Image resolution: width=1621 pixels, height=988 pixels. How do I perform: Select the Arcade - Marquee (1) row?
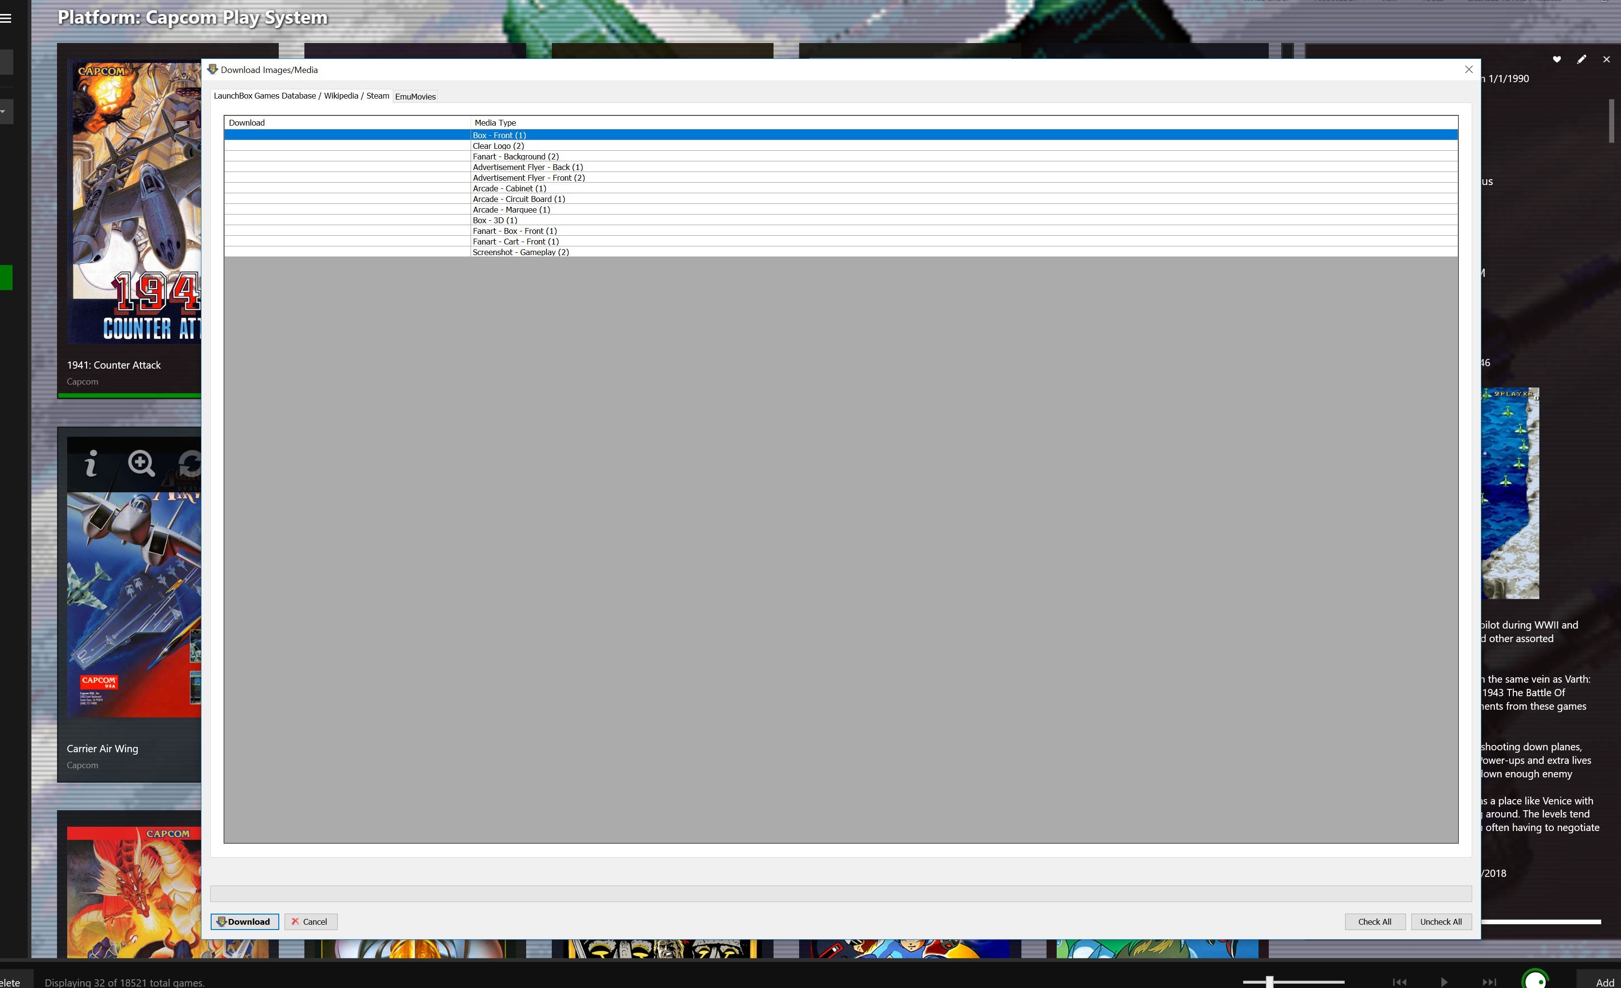click(511, 210)
